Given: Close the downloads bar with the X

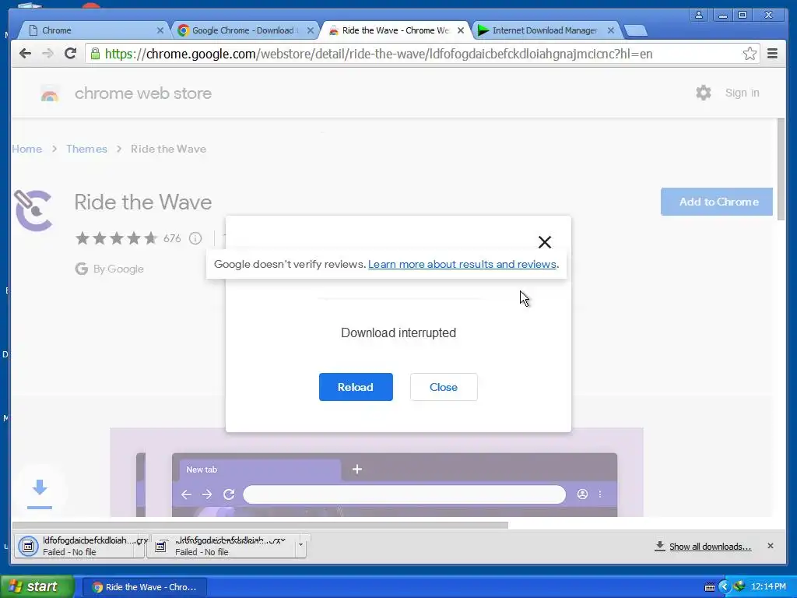Looking at the screenshot, I should click(x=770, y=546).
